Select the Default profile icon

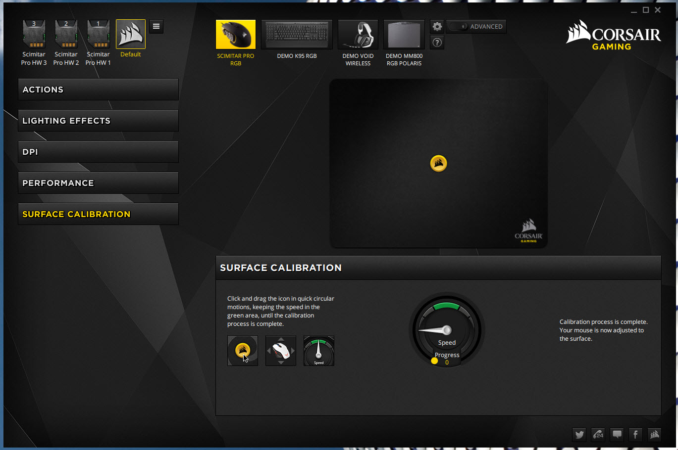(x=131, y=34)
